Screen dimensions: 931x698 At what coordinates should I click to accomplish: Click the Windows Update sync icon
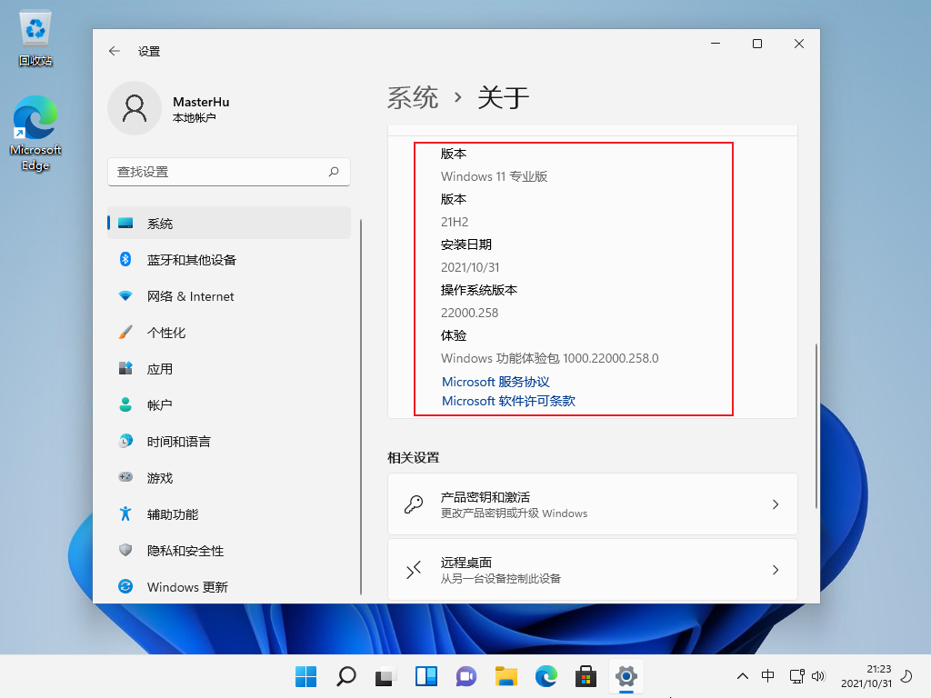(125, 586)
